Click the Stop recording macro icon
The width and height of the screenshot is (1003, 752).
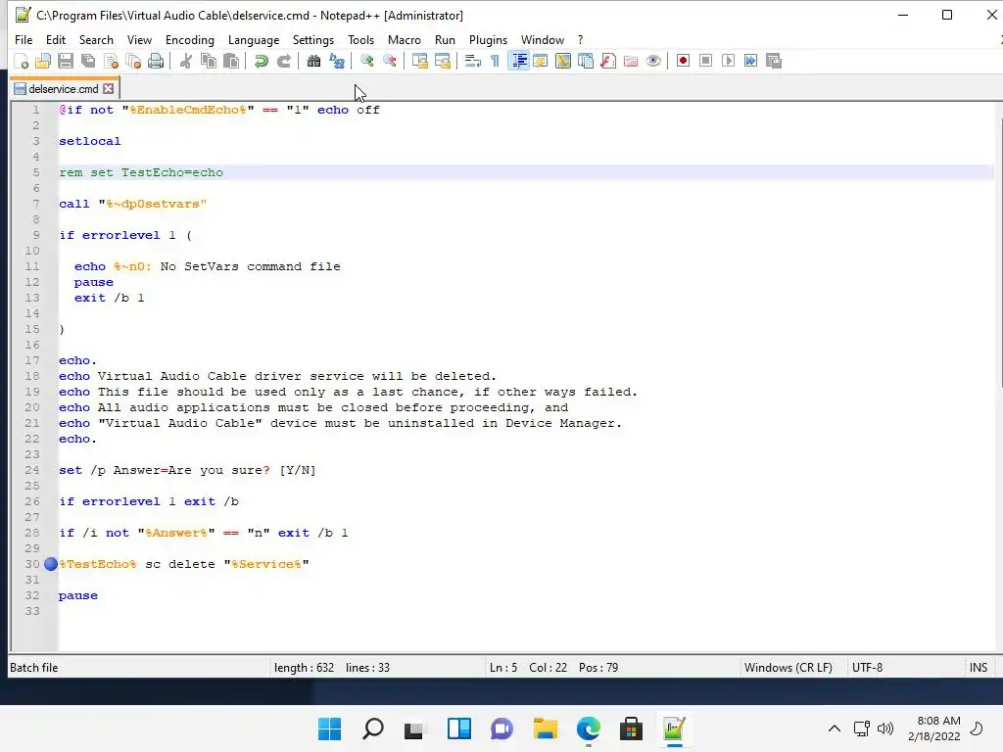tap(705, 62)
